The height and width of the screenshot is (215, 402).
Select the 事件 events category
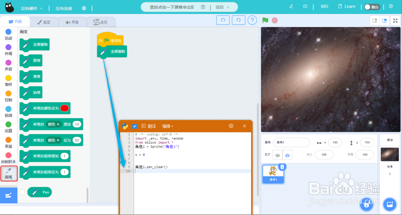pyautogui.click(x=8, y=81)
